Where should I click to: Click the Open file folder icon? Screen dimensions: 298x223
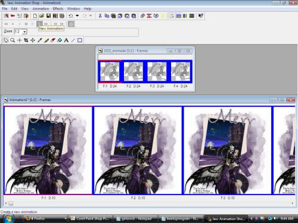[x=42, y=16]
